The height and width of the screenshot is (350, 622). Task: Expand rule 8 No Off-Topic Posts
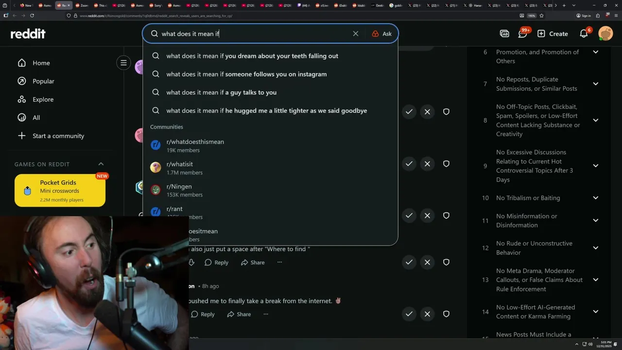pyautogui.click(x=596, y=120)
